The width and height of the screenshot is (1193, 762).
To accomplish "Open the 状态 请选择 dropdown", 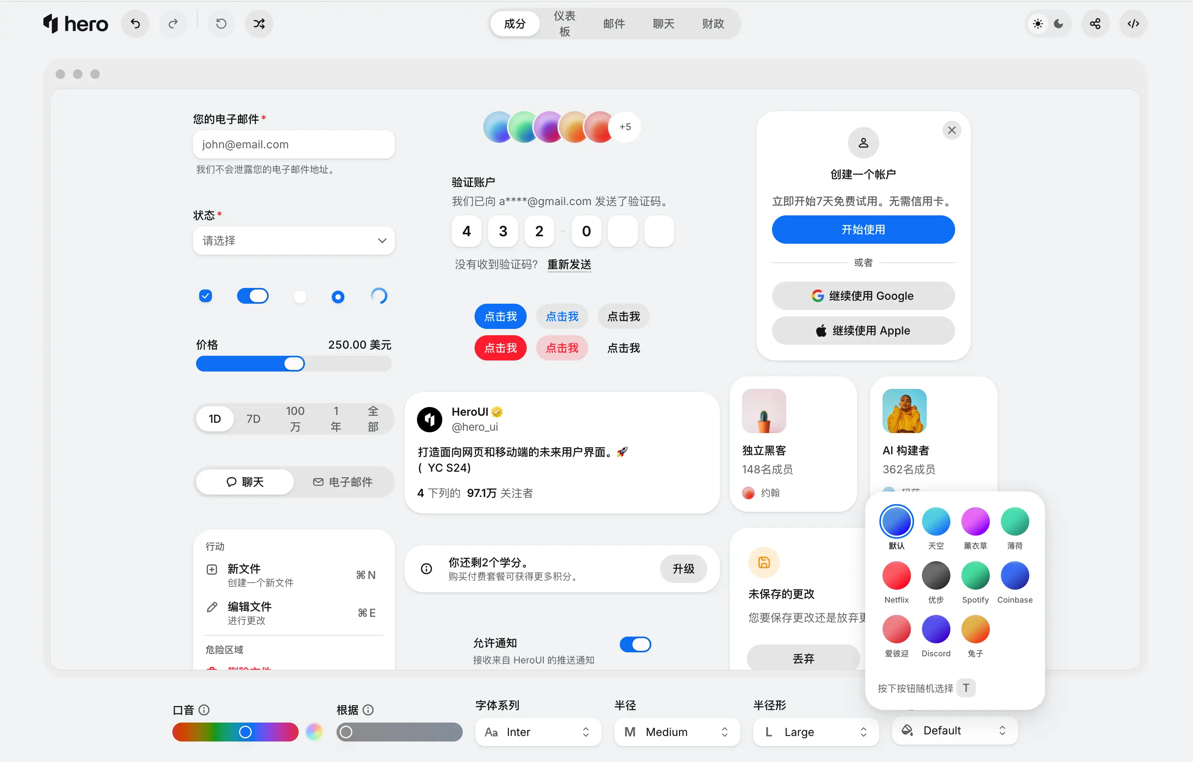I will 294,240.
